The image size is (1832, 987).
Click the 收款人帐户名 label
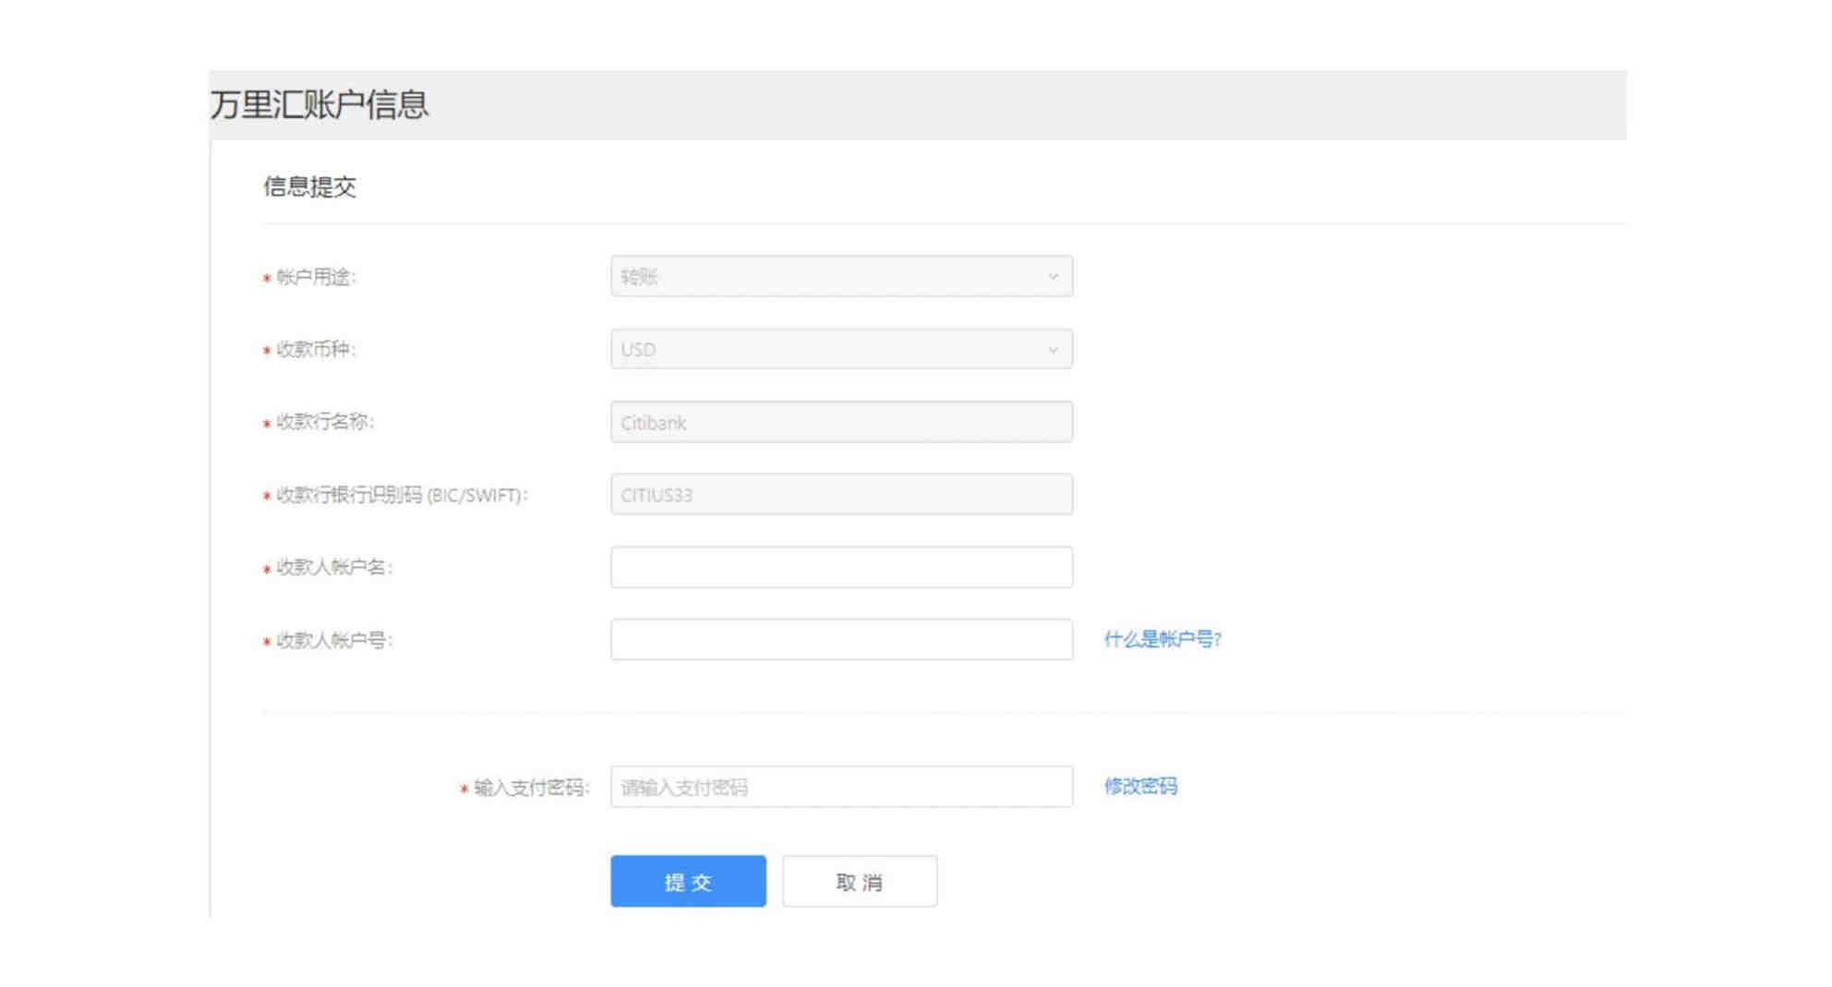coord(334,567)
